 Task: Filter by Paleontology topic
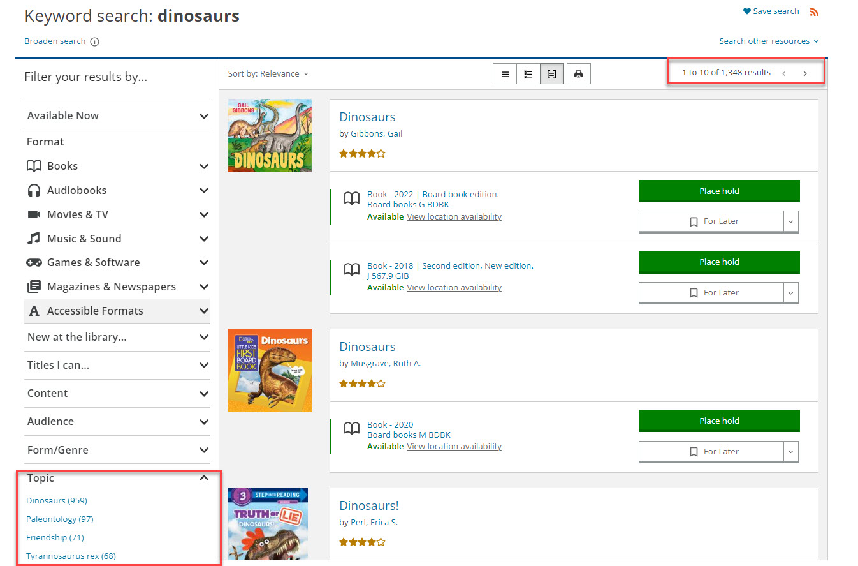tap(59, 519)
